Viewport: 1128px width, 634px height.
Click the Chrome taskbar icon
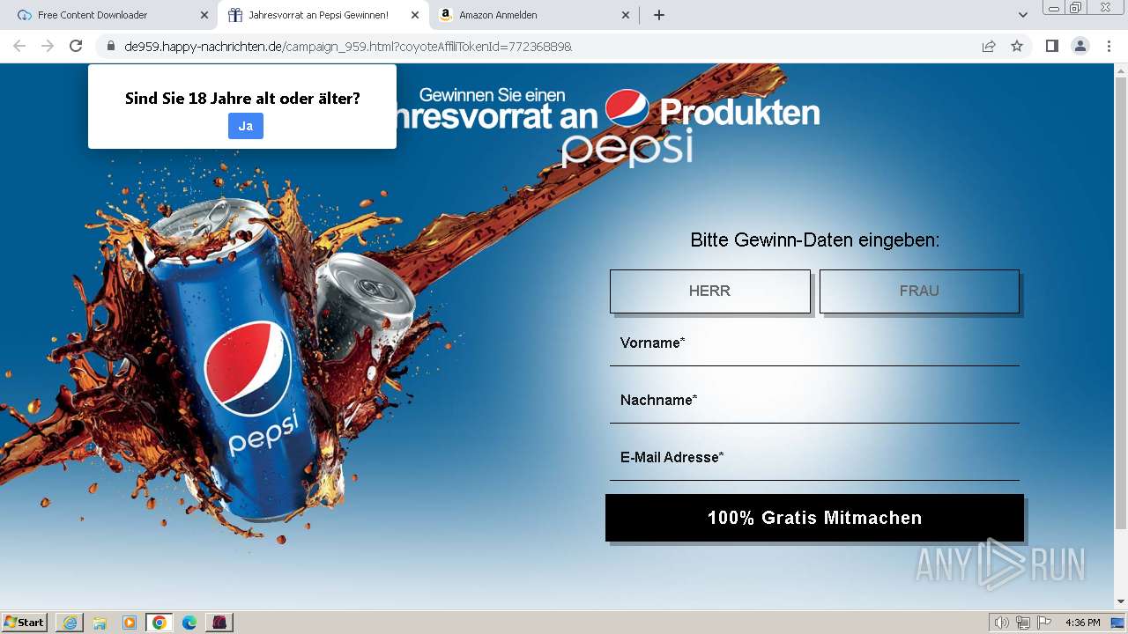click(x=160, y=623)
